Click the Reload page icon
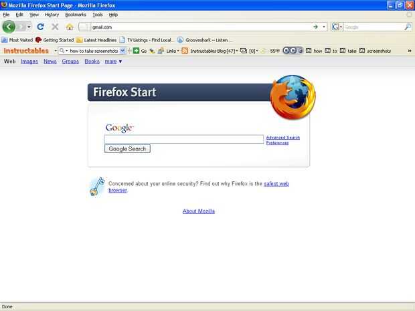The image size is (415, 311). [40, 27]
